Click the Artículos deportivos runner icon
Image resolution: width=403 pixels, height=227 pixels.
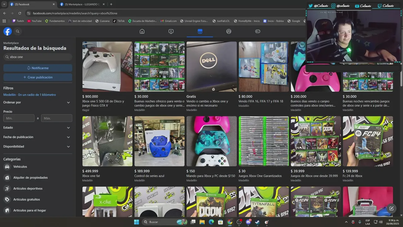click(x=7, y=189)
